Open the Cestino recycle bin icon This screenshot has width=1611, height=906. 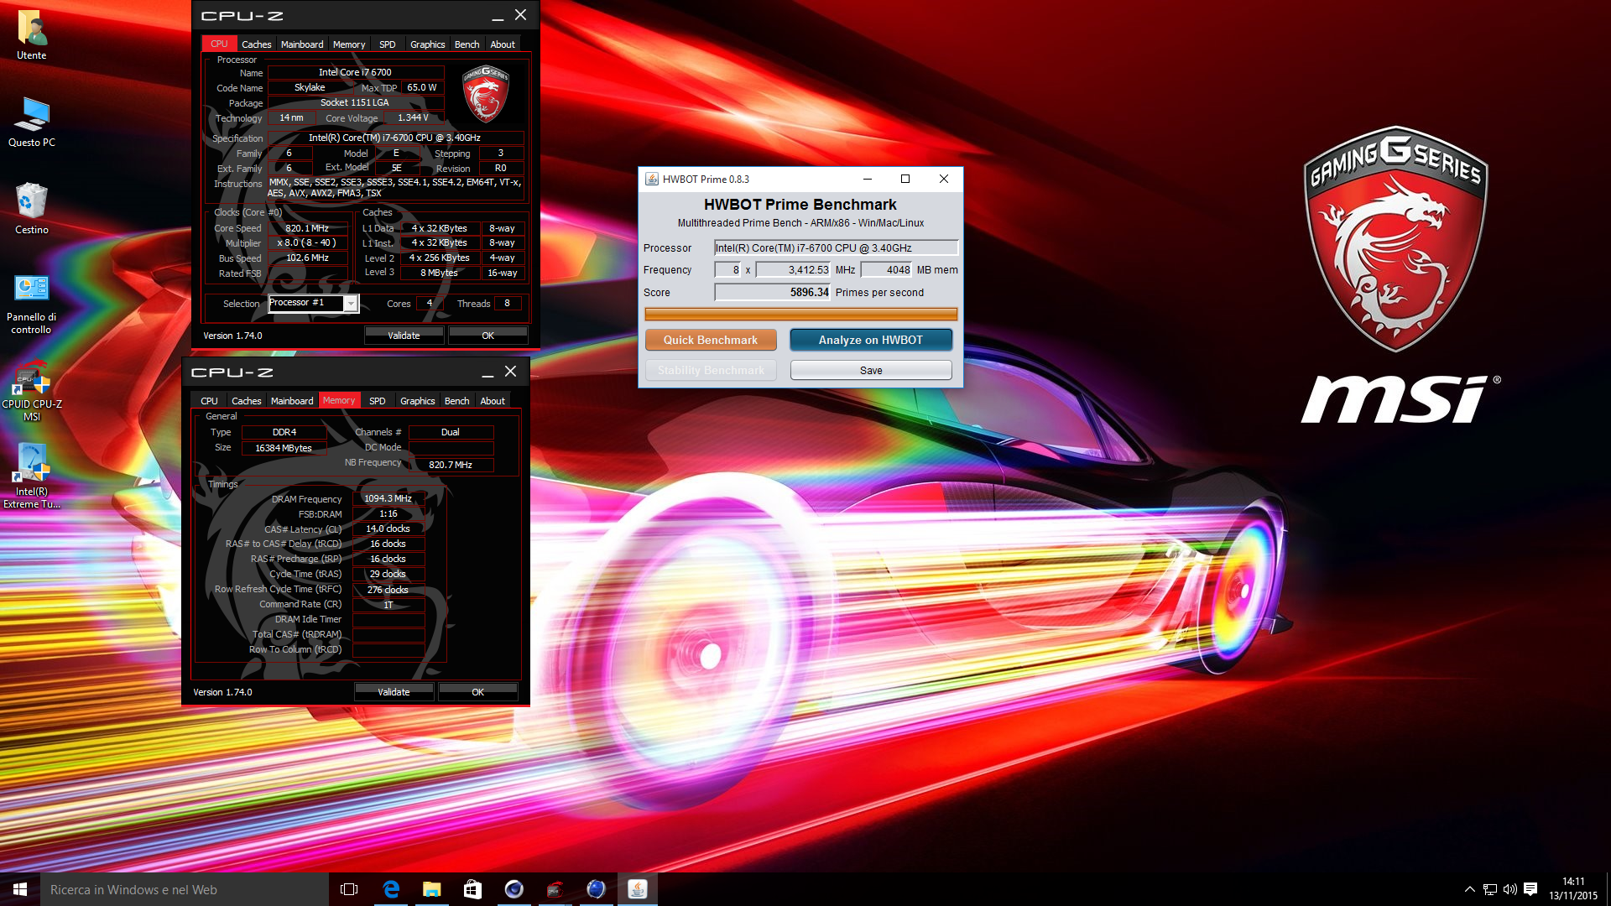point(32,209)
